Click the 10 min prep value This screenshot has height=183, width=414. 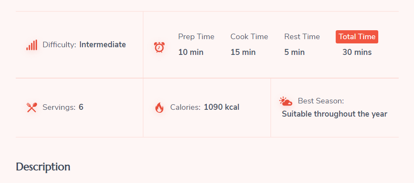pos(191,52)
